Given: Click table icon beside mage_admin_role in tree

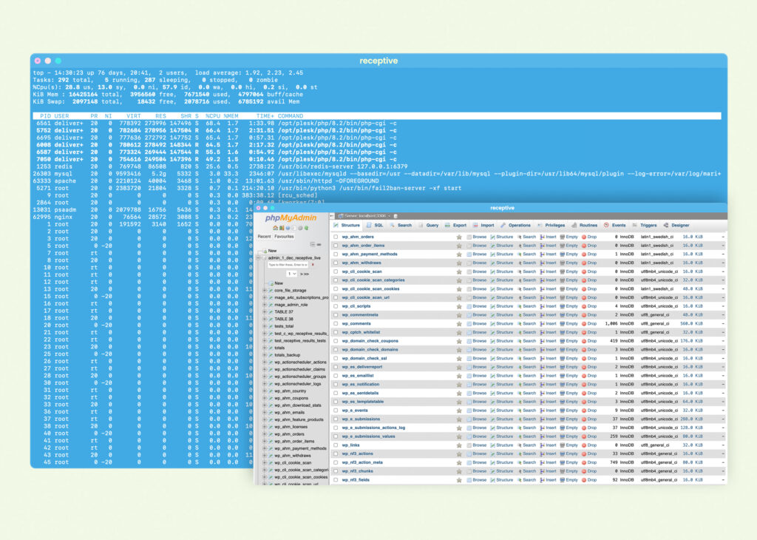Looking at the screenshot, I should click(x=271, y=306).
